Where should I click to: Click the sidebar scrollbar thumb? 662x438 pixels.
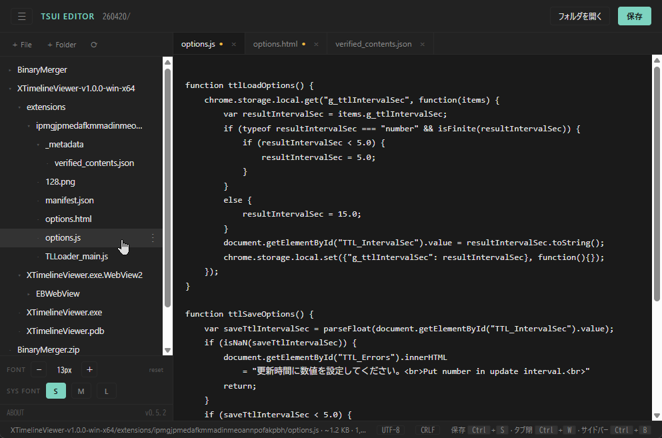coord(167,187)
